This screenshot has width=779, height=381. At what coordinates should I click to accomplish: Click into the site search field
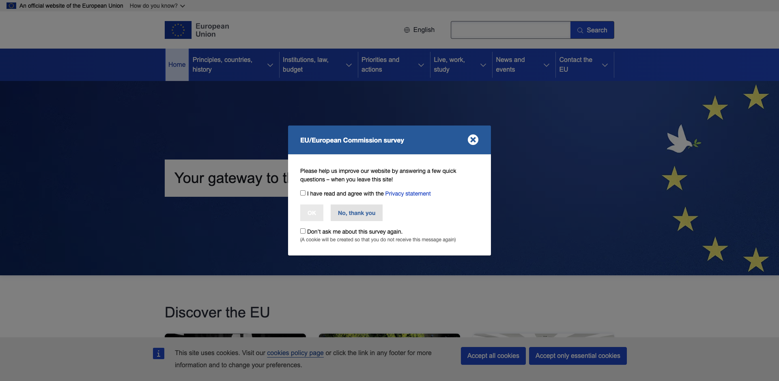tap(510, 30)
